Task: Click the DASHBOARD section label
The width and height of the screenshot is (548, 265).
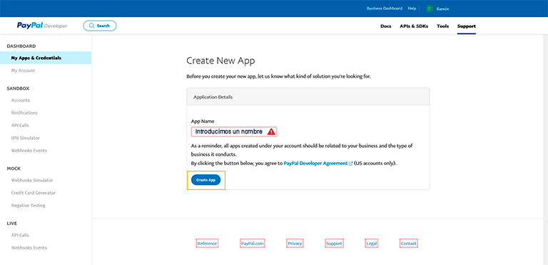Action: pyautogui.click(x=21, y=46)
